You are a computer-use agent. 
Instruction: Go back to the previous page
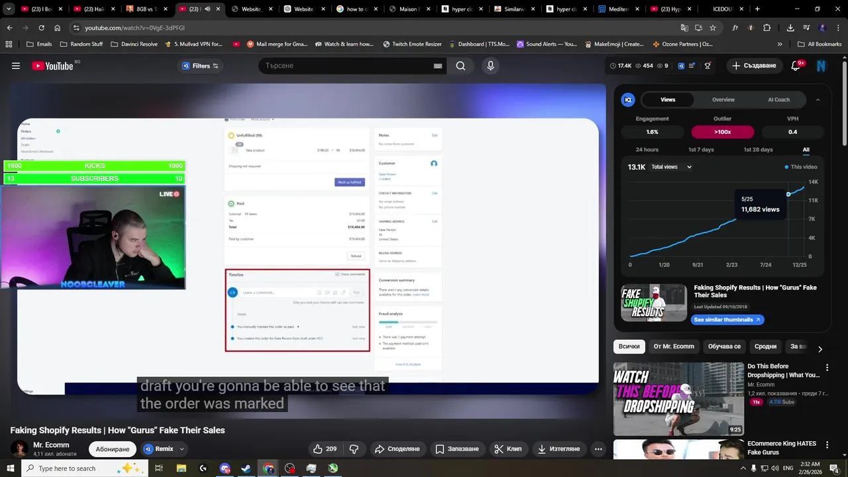click(x=9, y=28)
